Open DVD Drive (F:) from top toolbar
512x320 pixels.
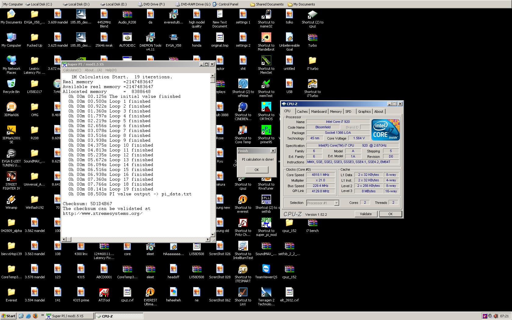151,4
